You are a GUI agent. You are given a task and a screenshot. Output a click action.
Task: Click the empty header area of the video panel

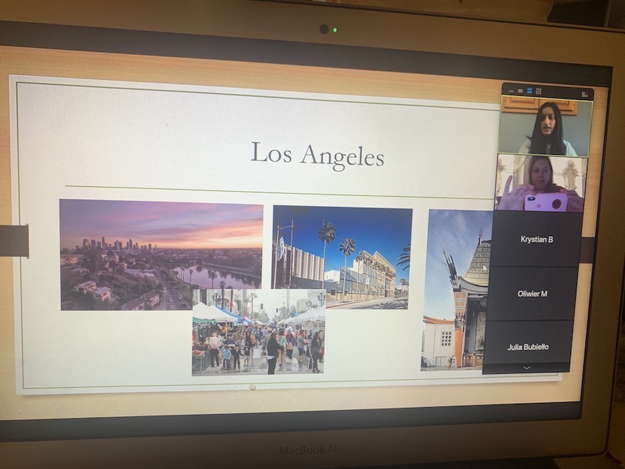561,92
